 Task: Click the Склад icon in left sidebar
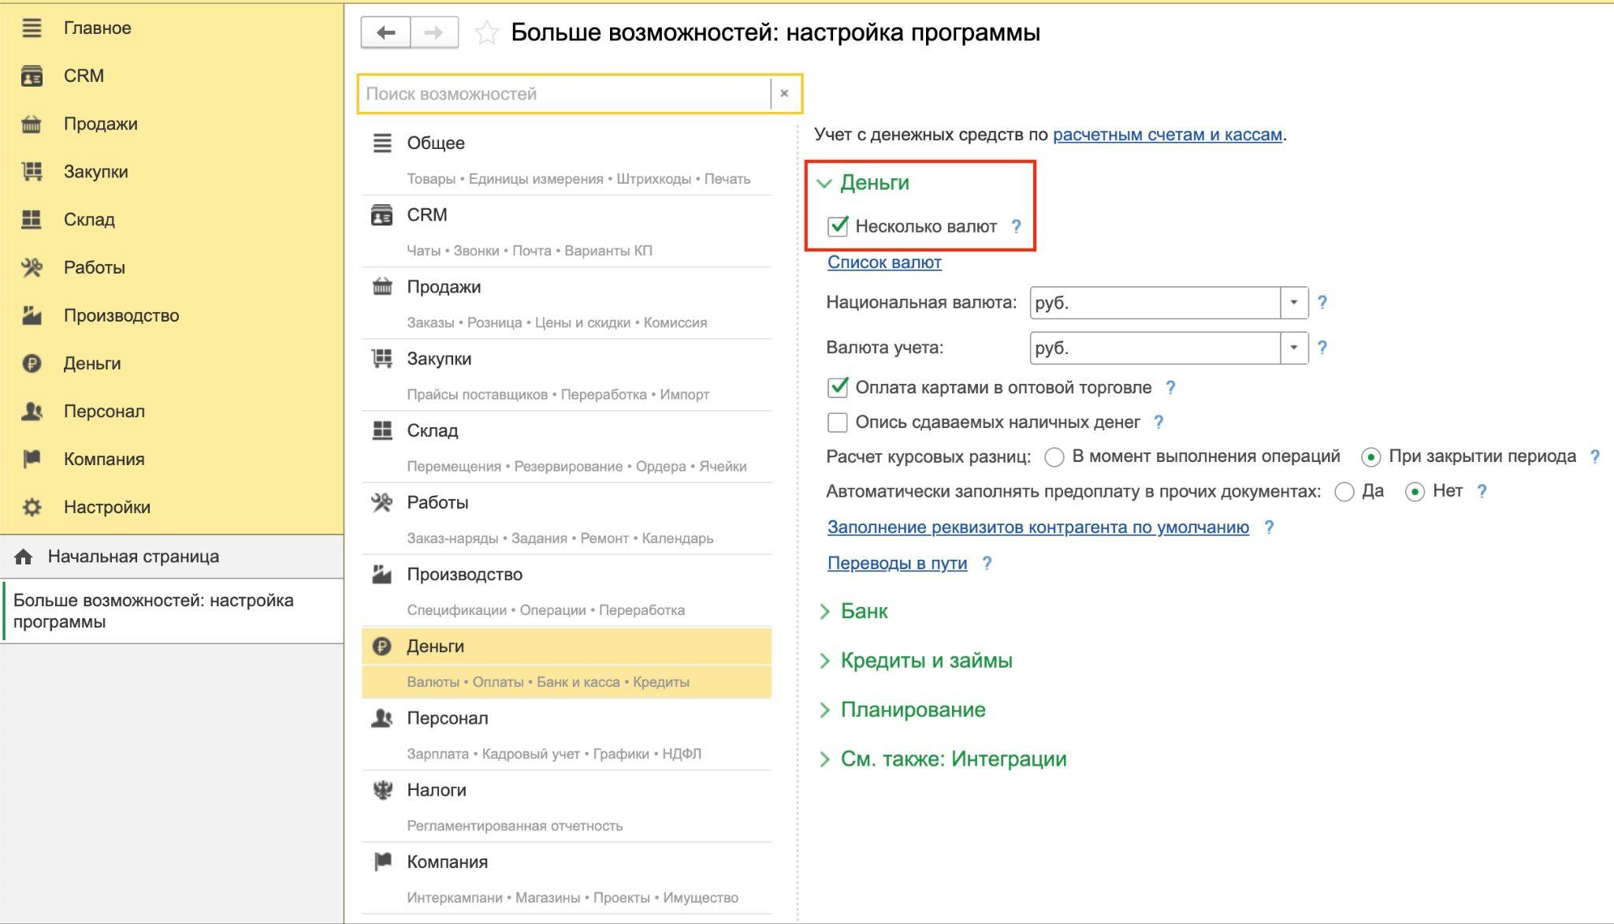32,220
